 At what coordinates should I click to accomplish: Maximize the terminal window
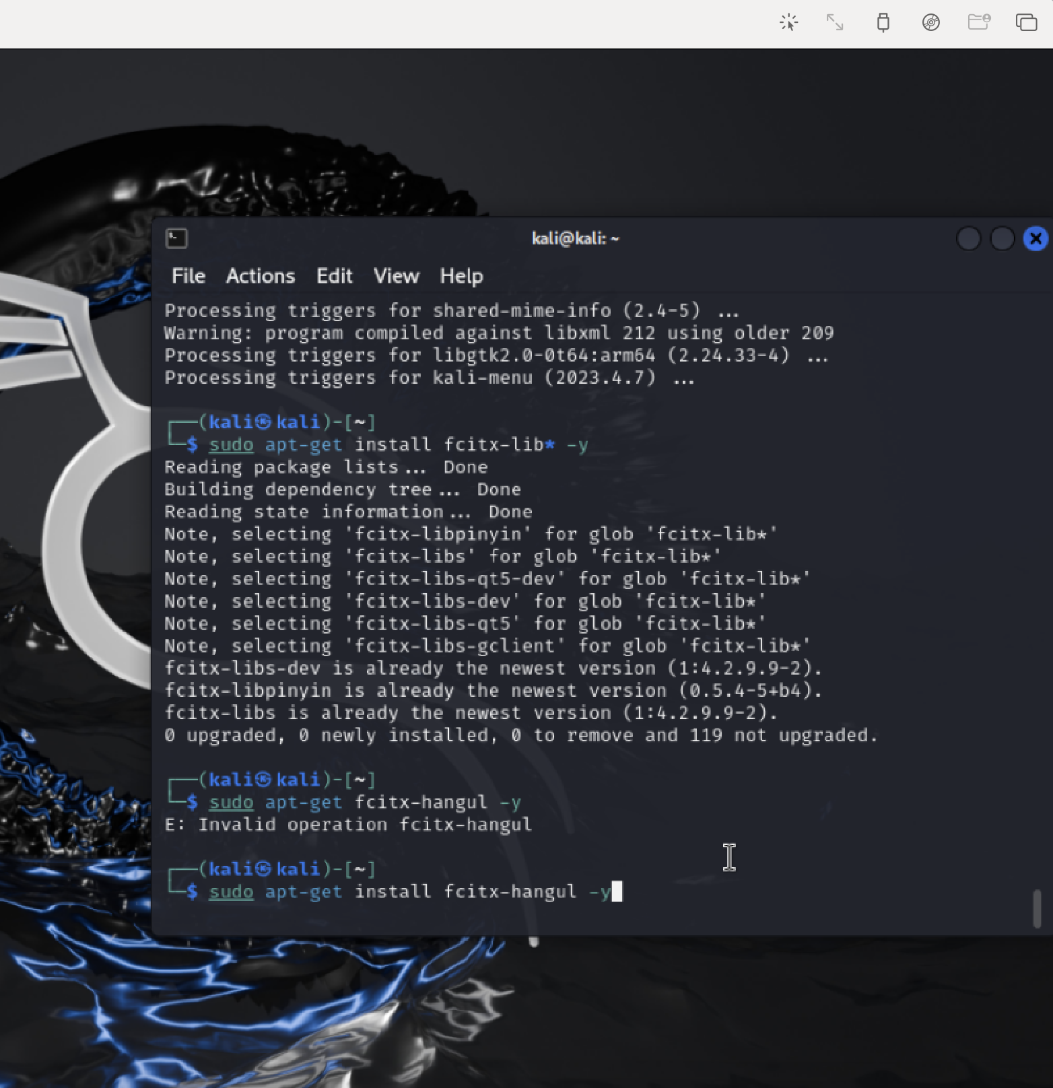pos(1002,238)
